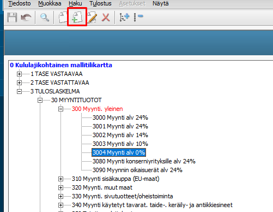Screen dimensions: 273x212
Task: Expand 340 Myynti käytetyt tavarat node
Action: click(60, 205)
